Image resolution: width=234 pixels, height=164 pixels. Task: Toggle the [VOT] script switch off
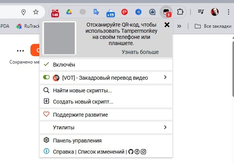click(x=46, y=77)
